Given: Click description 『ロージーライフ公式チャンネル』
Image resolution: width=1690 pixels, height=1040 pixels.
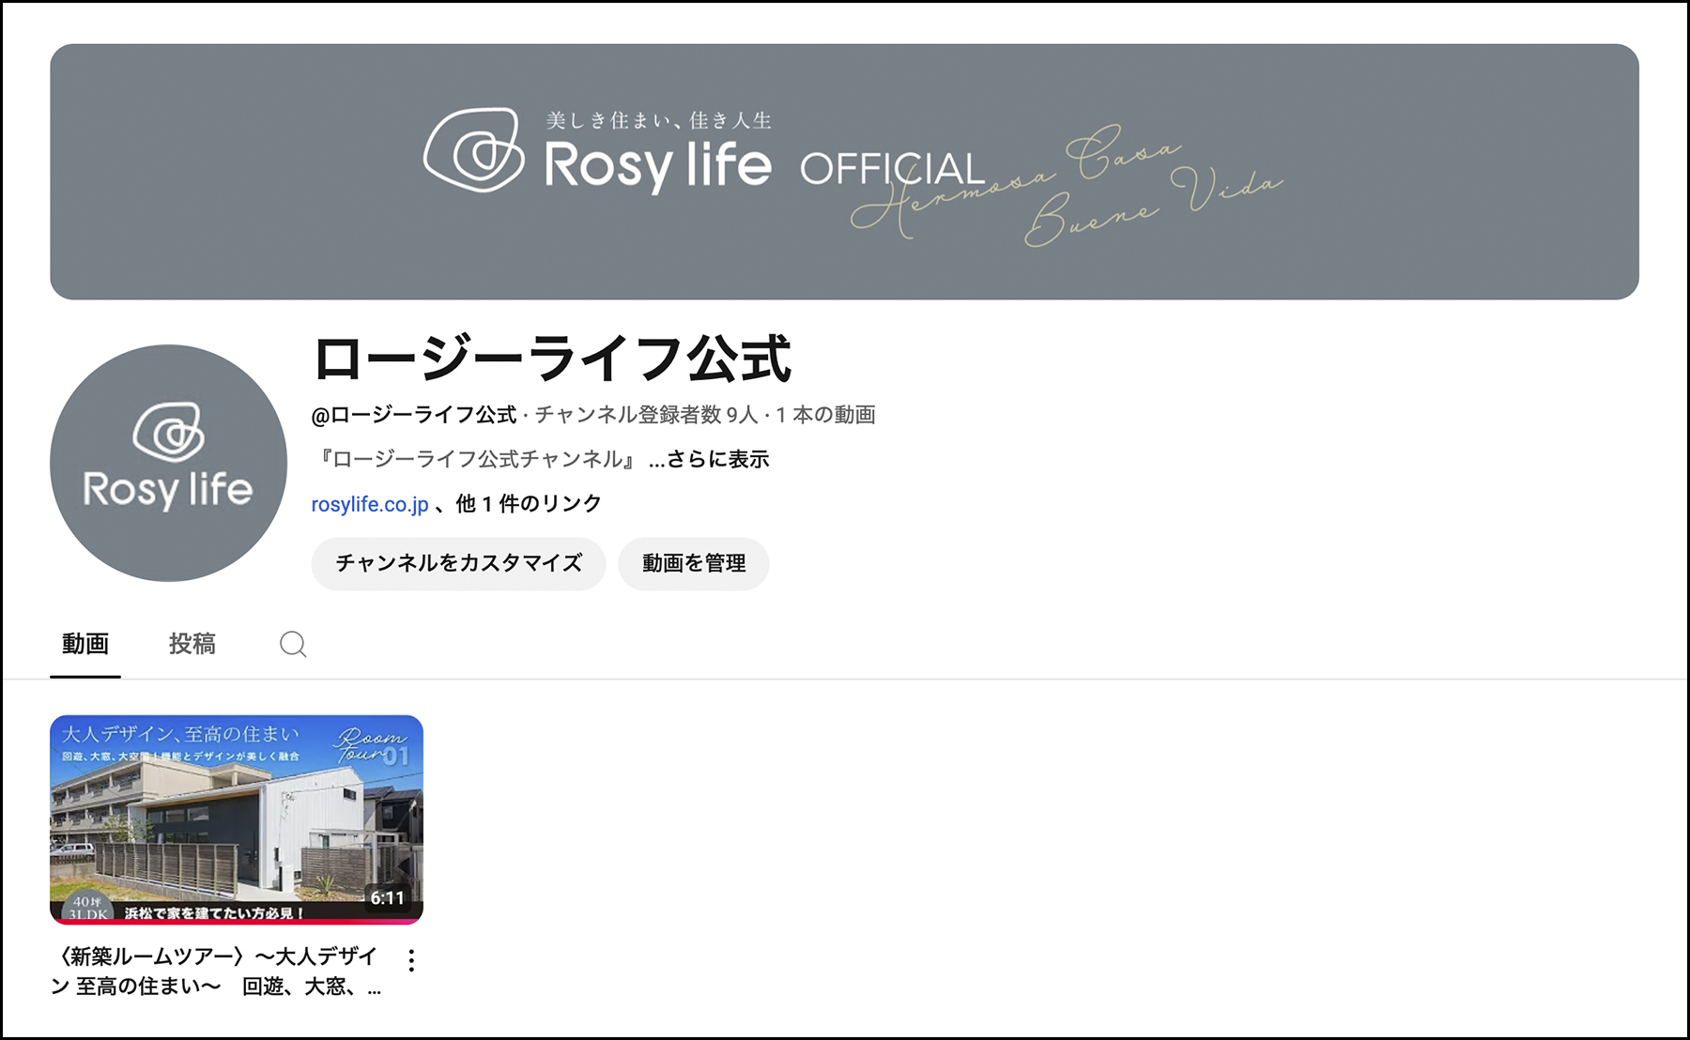Looking at the screenshot, I should 478,459.
